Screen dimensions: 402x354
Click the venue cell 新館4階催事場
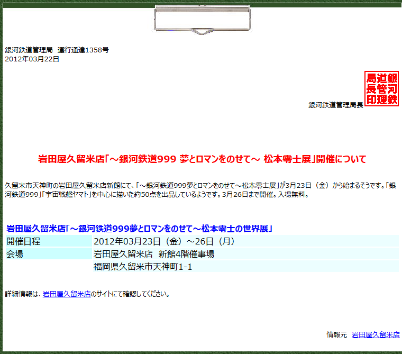coord(245,254)
